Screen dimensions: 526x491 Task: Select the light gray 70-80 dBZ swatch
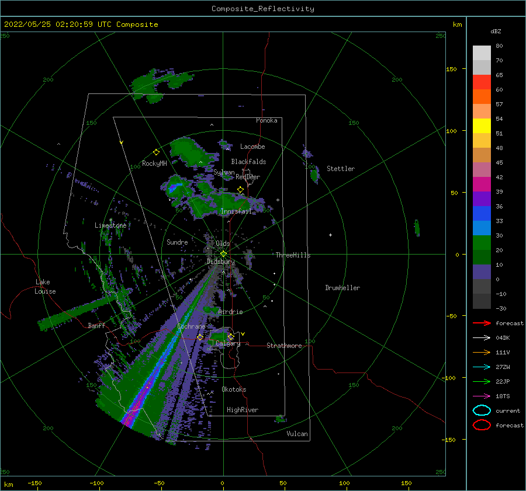482,53
